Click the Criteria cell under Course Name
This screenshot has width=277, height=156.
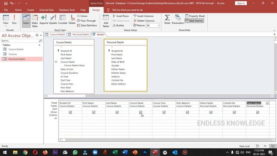tap(140, 115)
